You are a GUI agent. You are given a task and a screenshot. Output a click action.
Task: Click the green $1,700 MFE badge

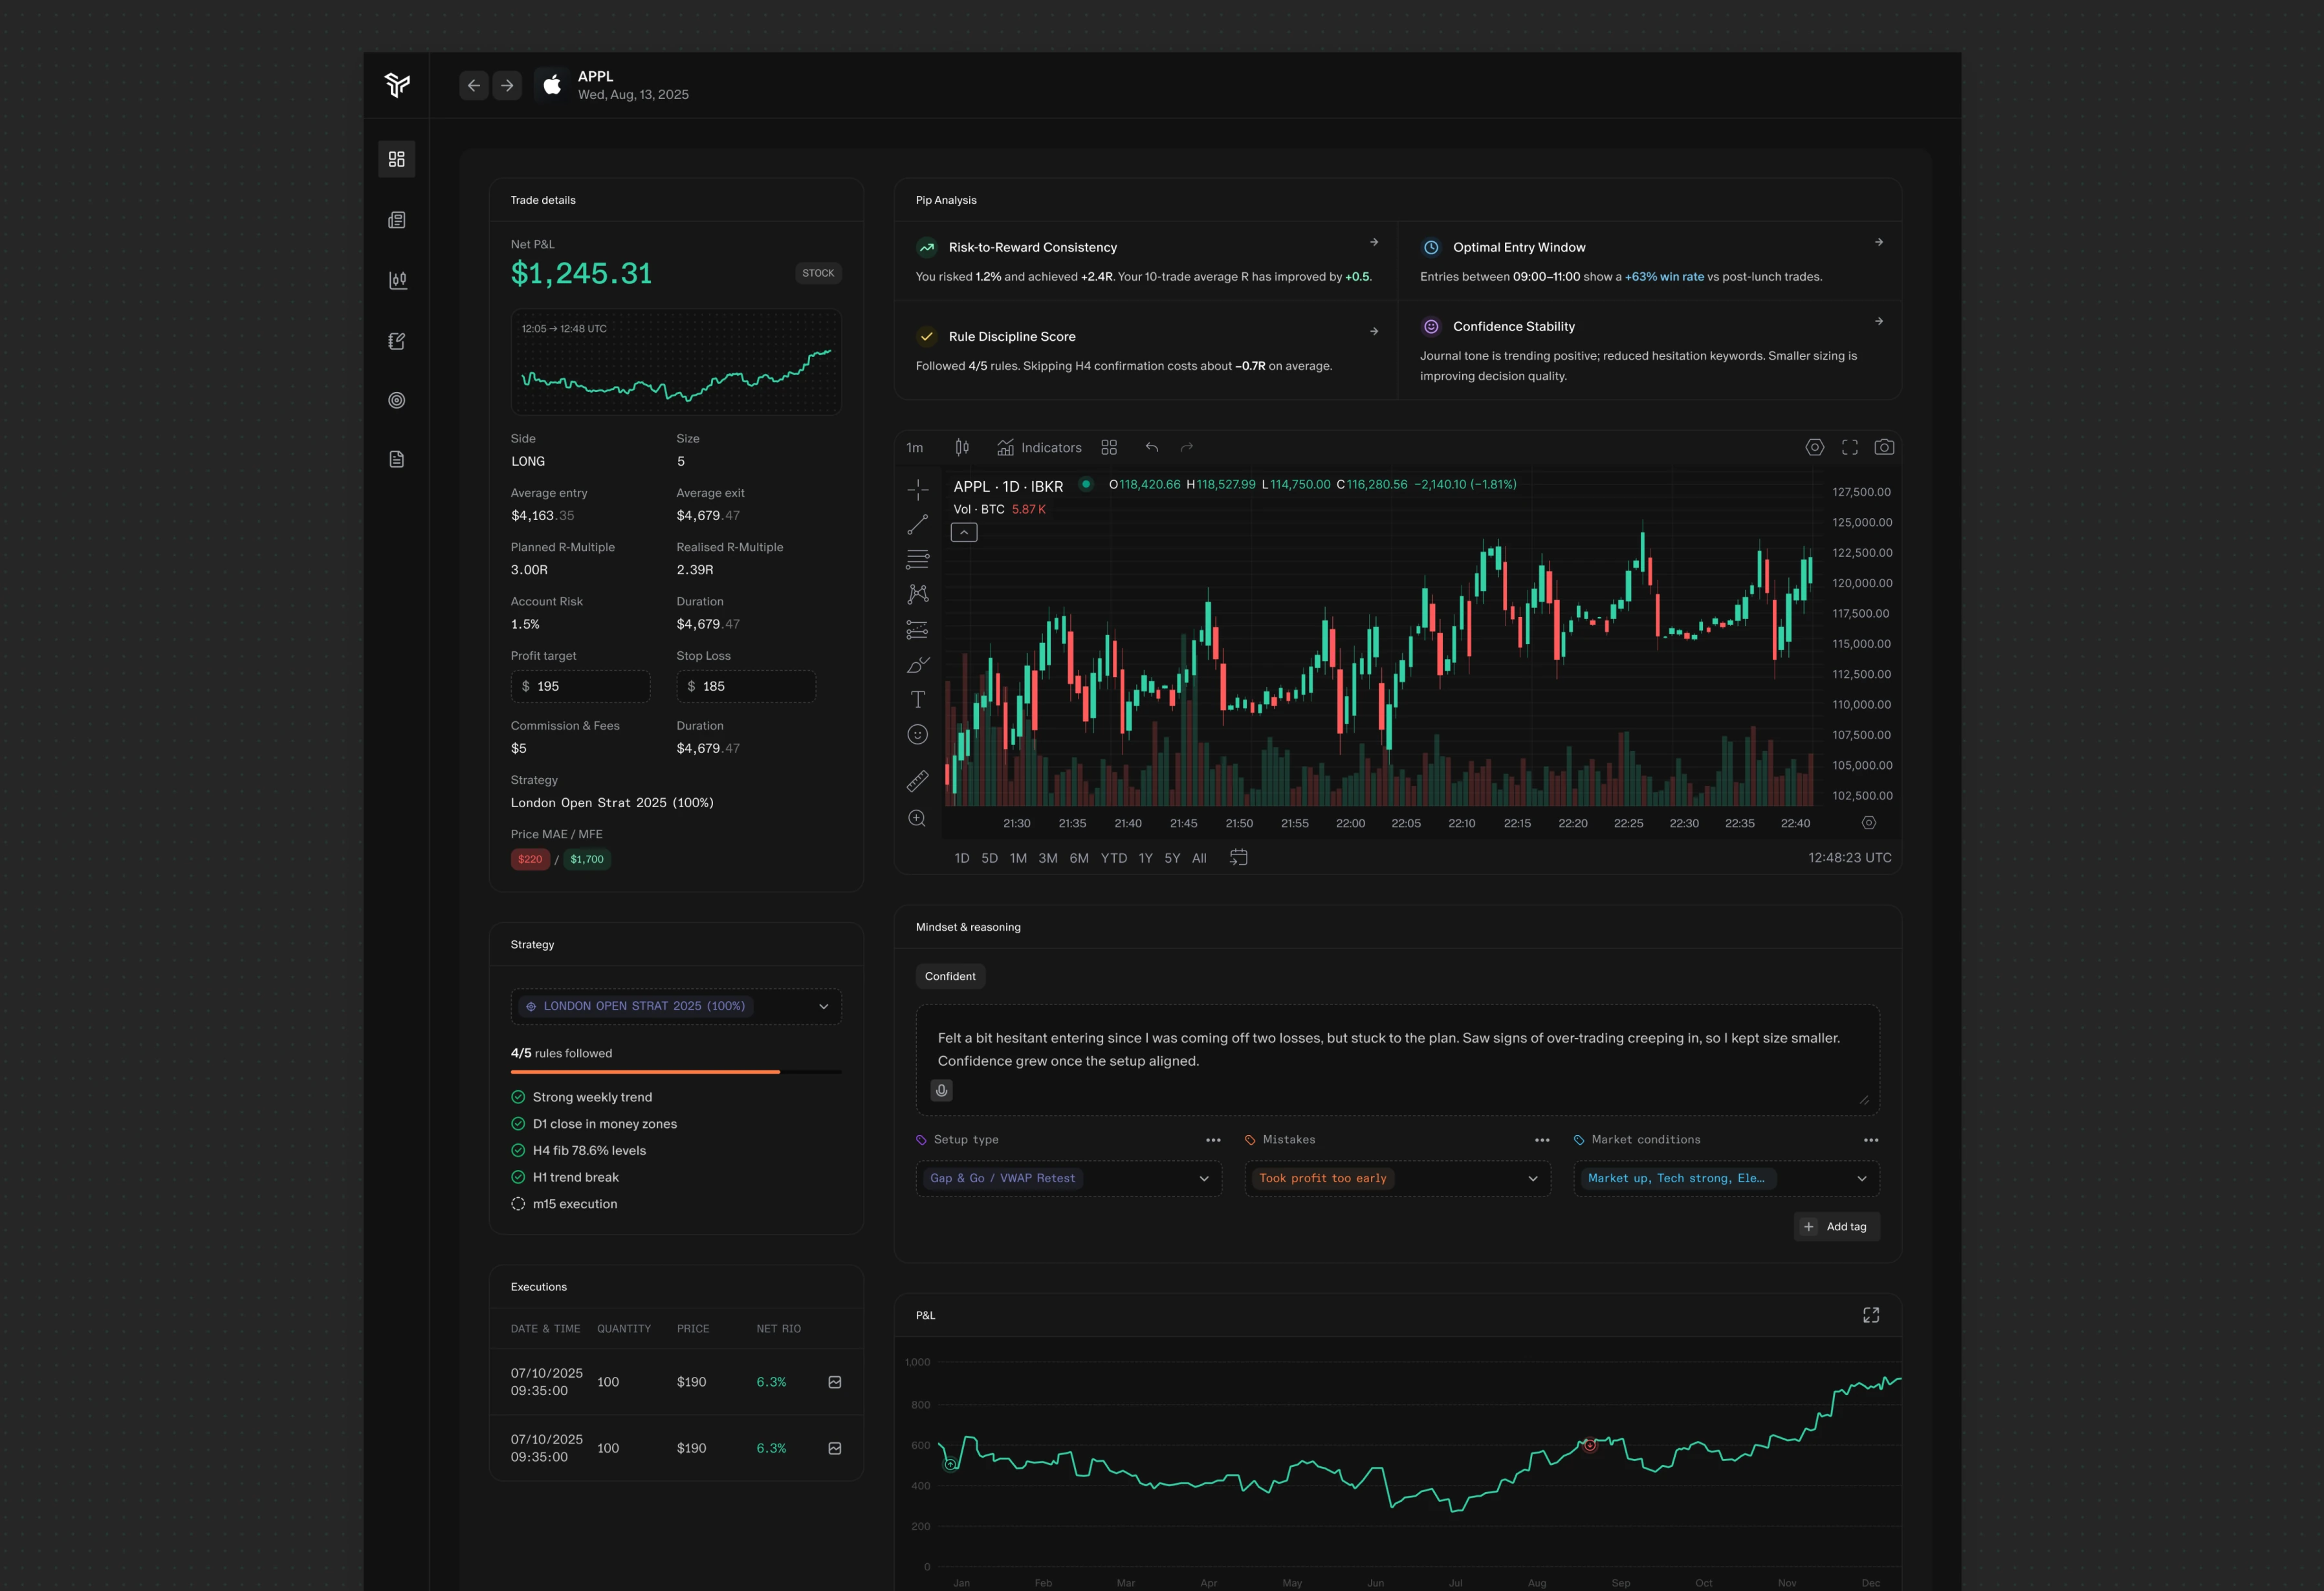point(587,860)
